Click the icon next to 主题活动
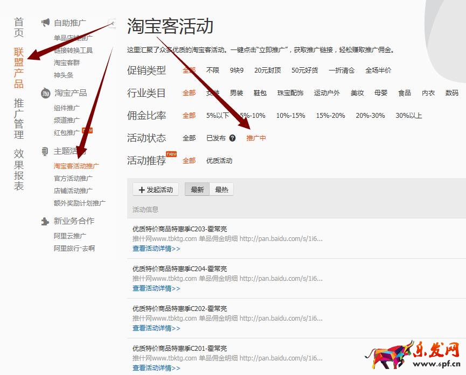This screenshot has height=375, width=466. (x=45, y=151)
